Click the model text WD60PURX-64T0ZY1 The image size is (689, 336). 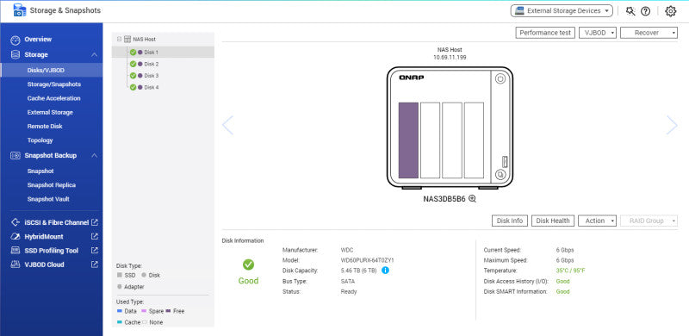(368, 260)
